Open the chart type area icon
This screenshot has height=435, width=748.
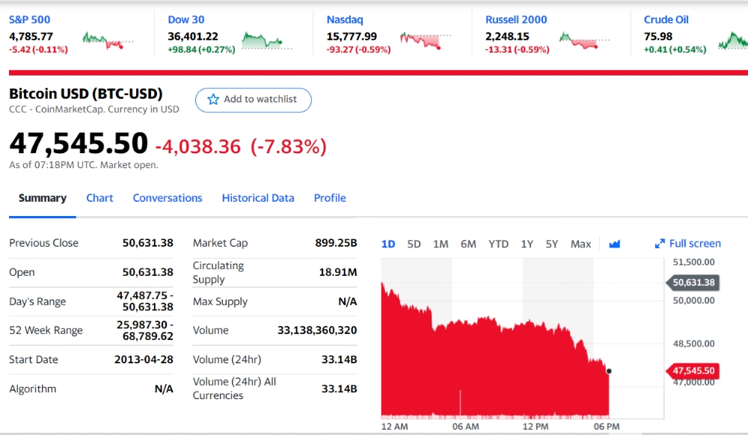pos(614,244)
